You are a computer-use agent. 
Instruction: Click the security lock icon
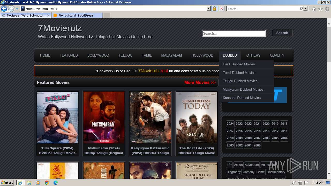(x=214, y=9)
